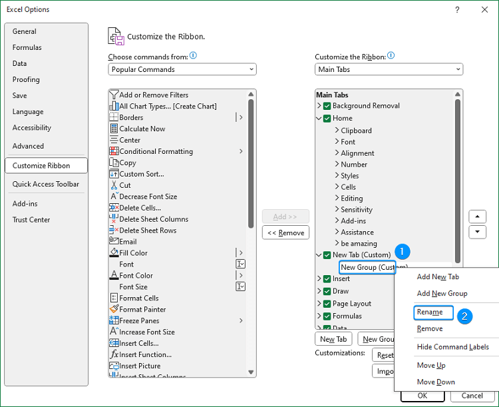Click the Format Painter brush icon

(x=114, y=309)
